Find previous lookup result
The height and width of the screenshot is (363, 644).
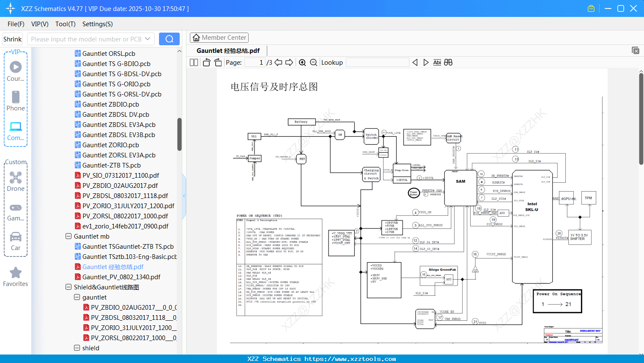[415, 62]
